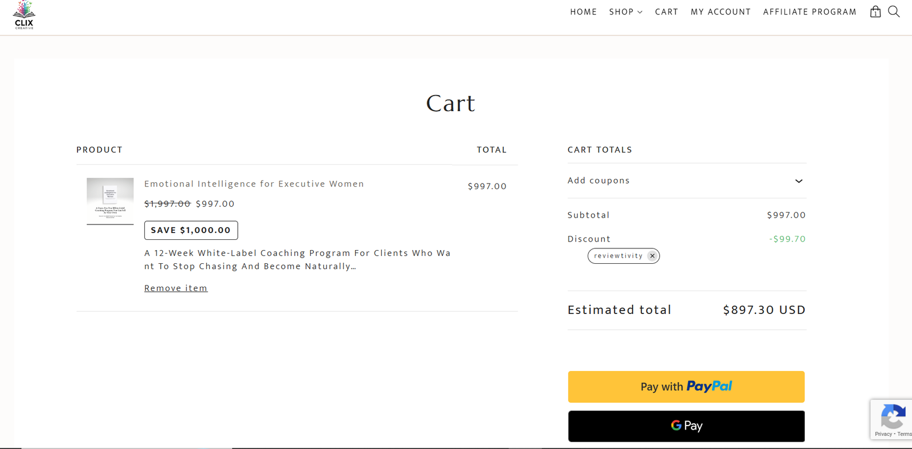Expand the Add coupons section
The width and height of the screenshot is (912, 449).
click(x=686, y=181)
